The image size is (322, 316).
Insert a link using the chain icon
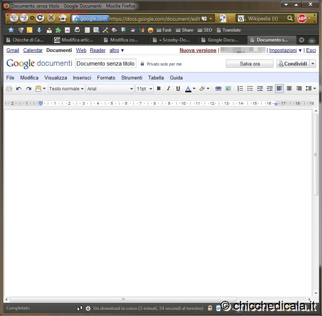[x=218, y=89]
